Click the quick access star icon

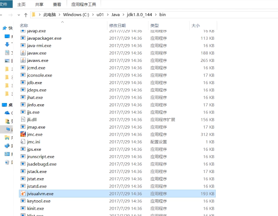[5, 28]
